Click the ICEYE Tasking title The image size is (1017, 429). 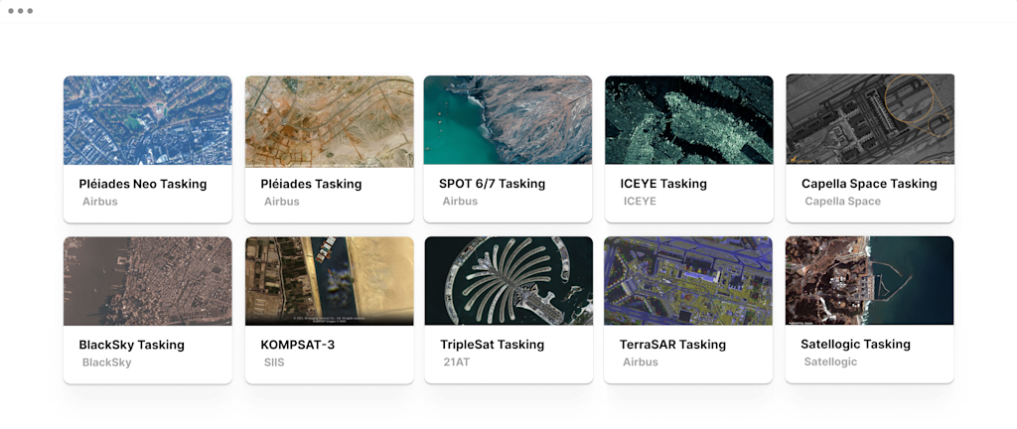tap(663, 184)
